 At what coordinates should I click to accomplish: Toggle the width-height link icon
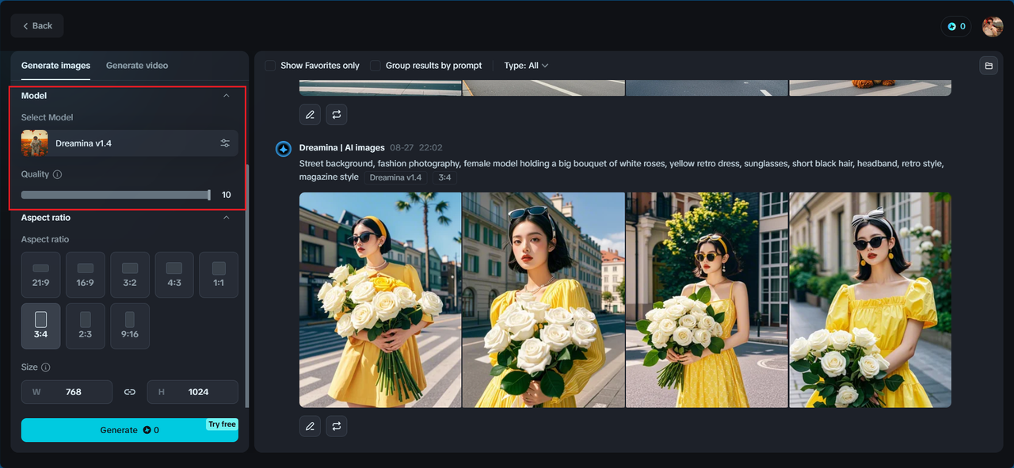click(x=130, y=392)
